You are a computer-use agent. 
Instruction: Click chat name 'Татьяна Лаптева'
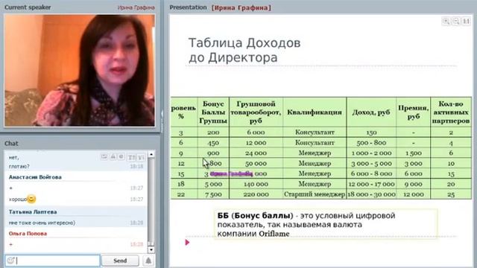[x=33, y=211]
